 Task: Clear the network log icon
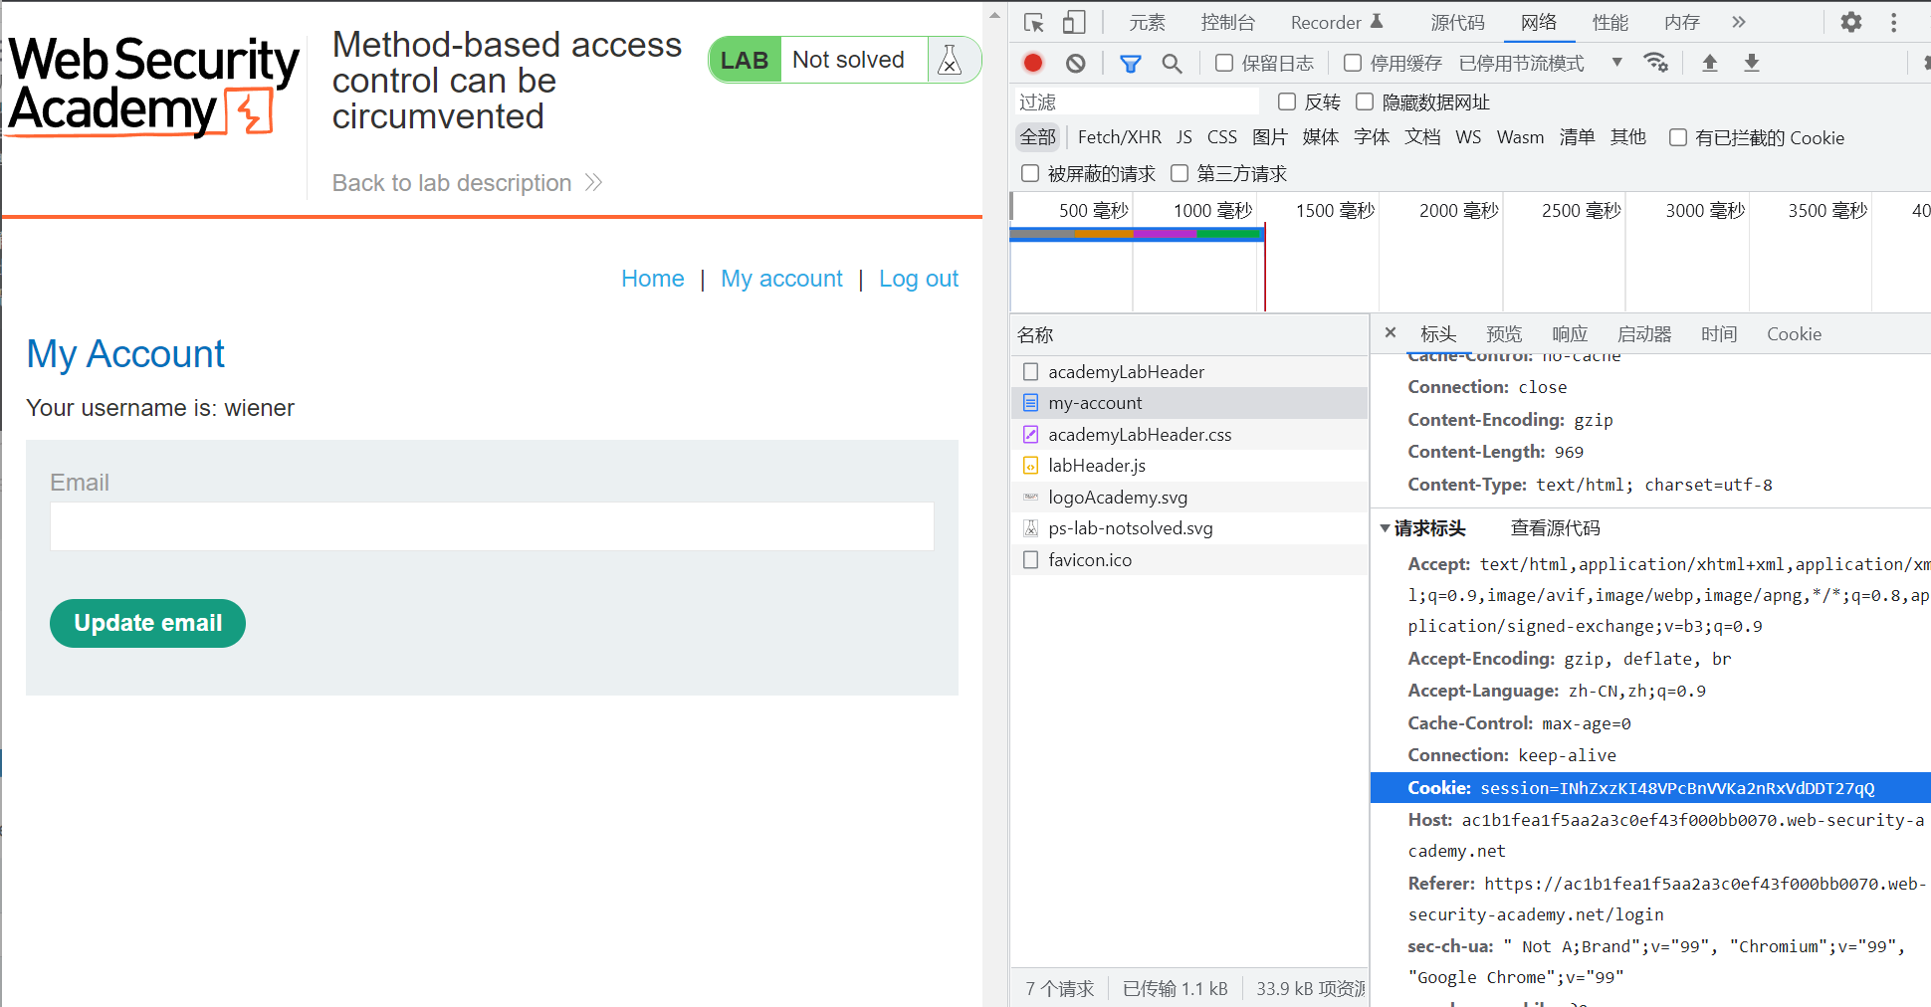click(x=1075, y=63)
